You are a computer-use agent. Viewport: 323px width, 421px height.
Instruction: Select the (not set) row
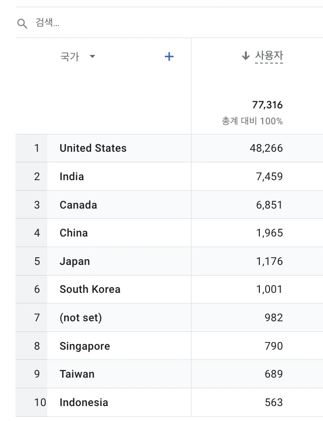click(x=81, y=318)
